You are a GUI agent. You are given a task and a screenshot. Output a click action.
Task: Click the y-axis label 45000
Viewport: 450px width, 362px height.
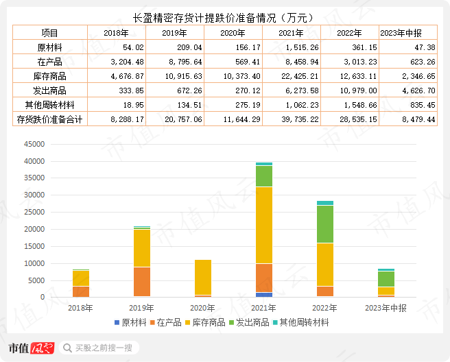click(x=34, y=144)
